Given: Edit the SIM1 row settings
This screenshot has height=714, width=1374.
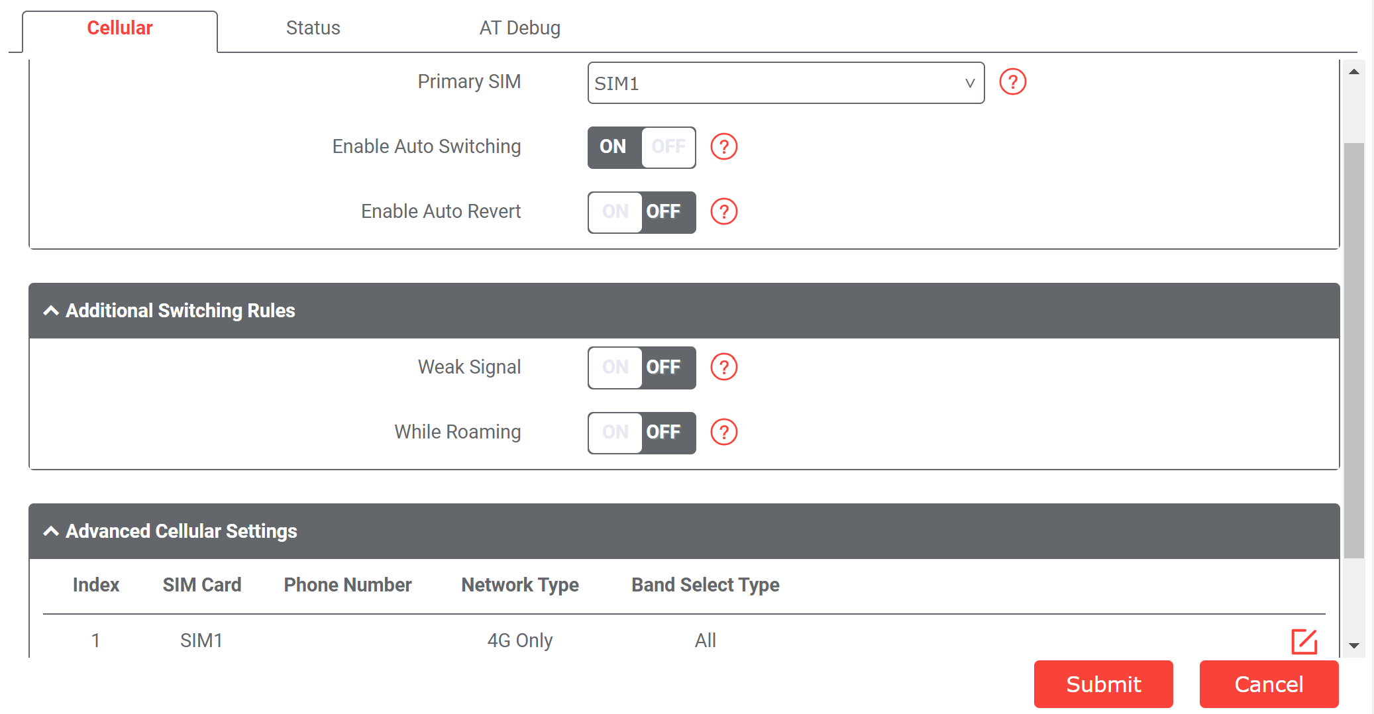Looking at the screenshot, I should [1304, 641].
